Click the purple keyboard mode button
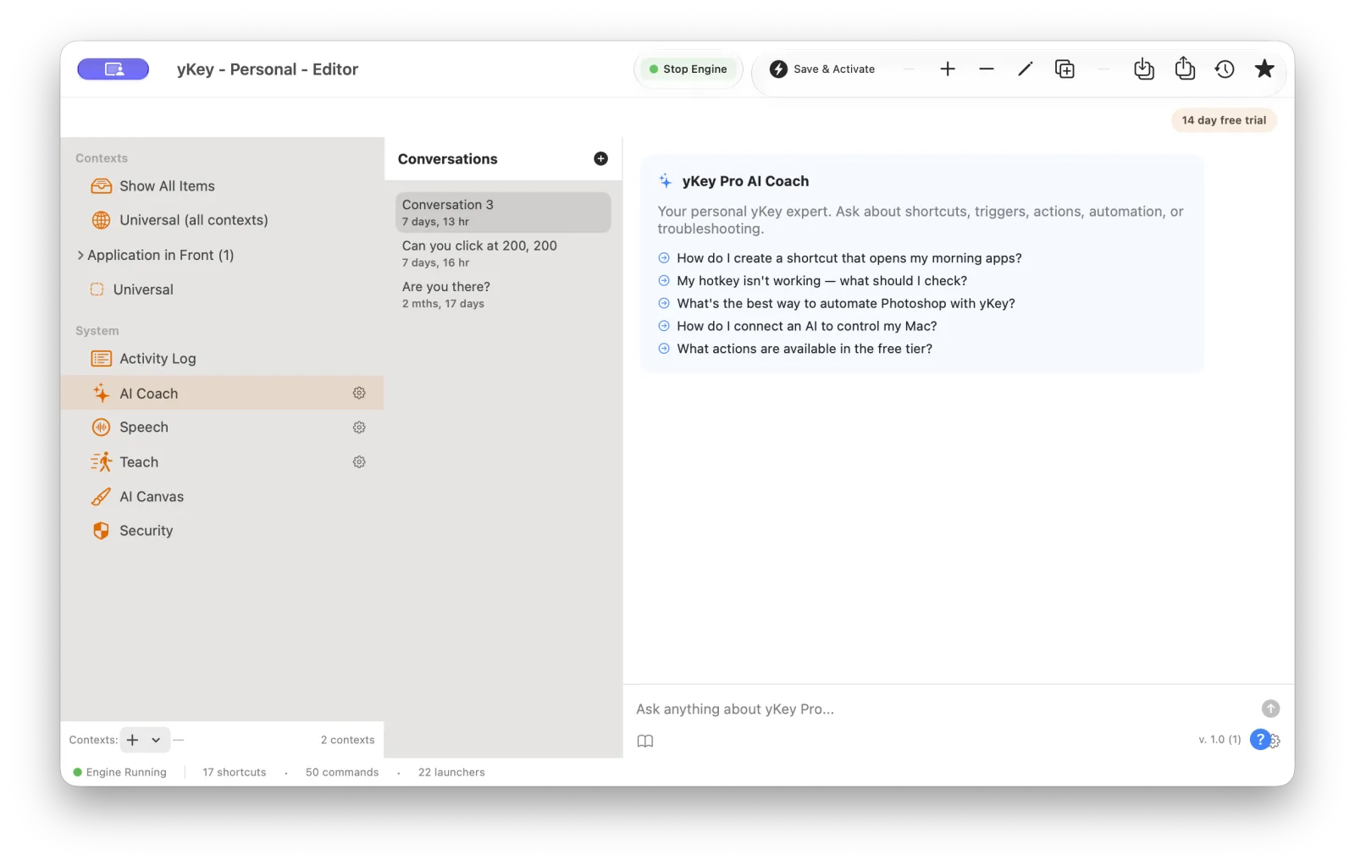Viewport: 1355px width, 866px height. (113, 69)
